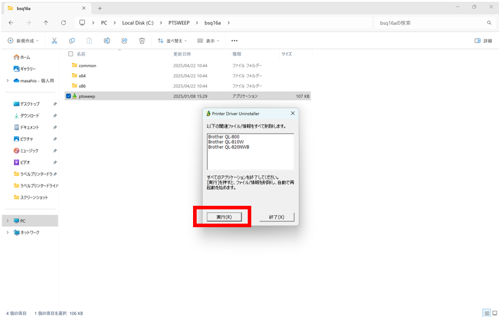499x317 pixels.
Task: Expand the masahio personal OneDrive node
Action: tap(8, 81)
